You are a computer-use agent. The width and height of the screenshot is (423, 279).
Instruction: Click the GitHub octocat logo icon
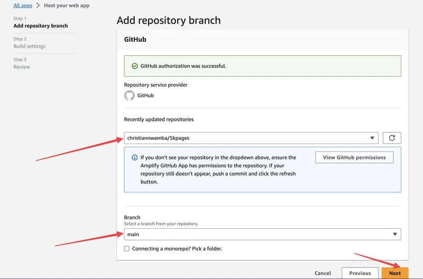[x=129, y=95]
